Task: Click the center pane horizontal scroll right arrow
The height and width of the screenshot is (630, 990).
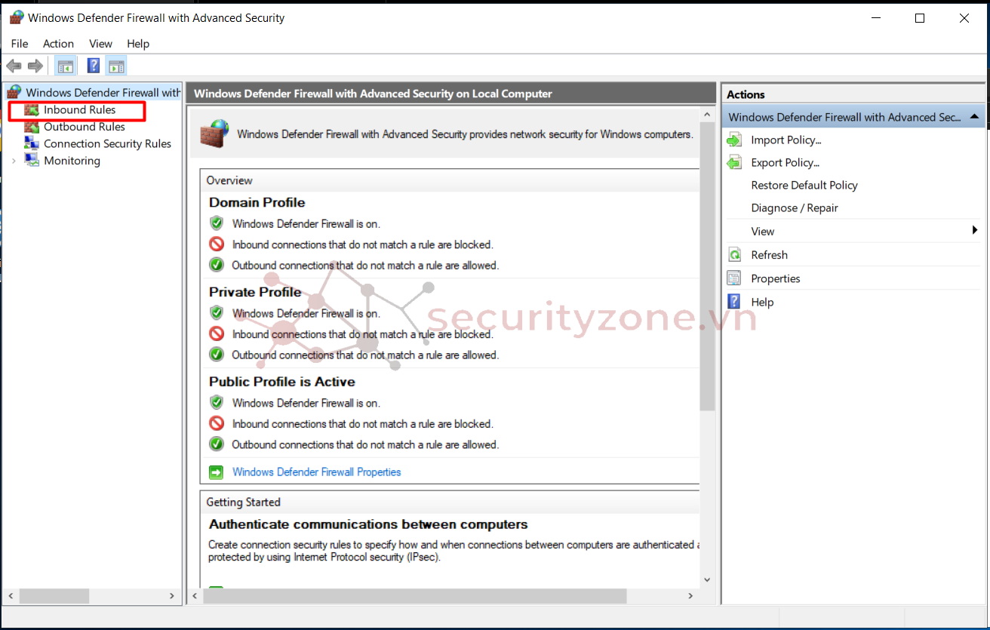Action: (x=690, y=596)
